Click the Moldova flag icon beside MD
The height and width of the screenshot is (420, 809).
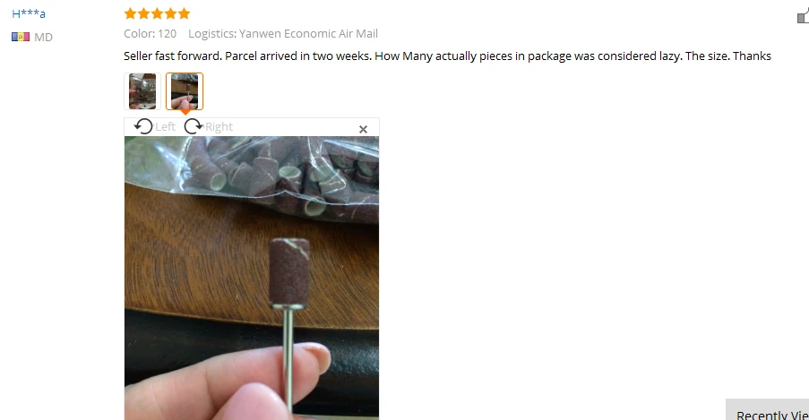[21, 37]
